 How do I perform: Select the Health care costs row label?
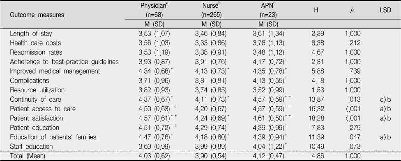(35, 43)
